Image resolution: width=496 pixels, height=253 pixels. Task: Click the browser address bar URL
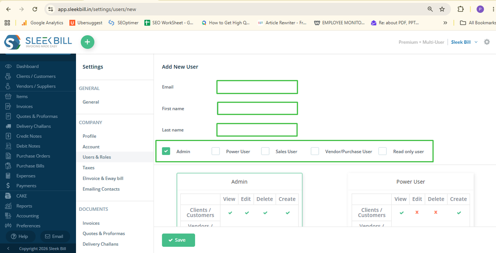click(x=97, y=9)
